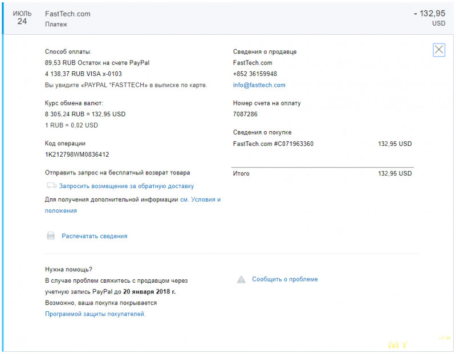Click the 'USD' currency label in header
The width and height of the screenshot is (456, 354).
[x=438, y=23]
